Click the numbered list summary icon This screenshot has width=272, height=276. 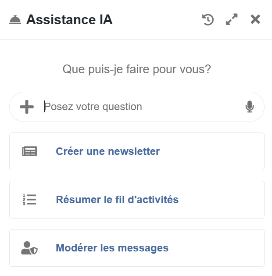(x=30, y=200)
